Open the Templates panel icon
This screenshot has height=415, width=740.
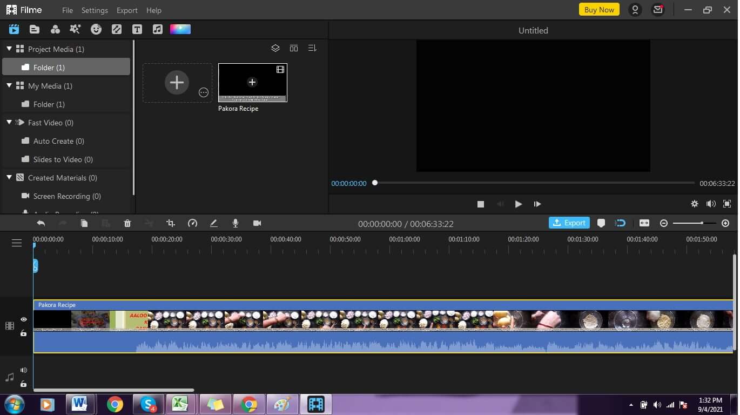coord(35,29)
